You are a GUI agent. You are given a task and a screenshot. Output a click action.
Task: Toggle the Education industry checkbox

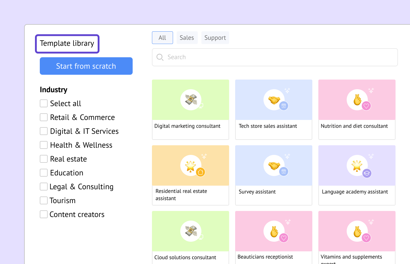(x=44, y=173)
